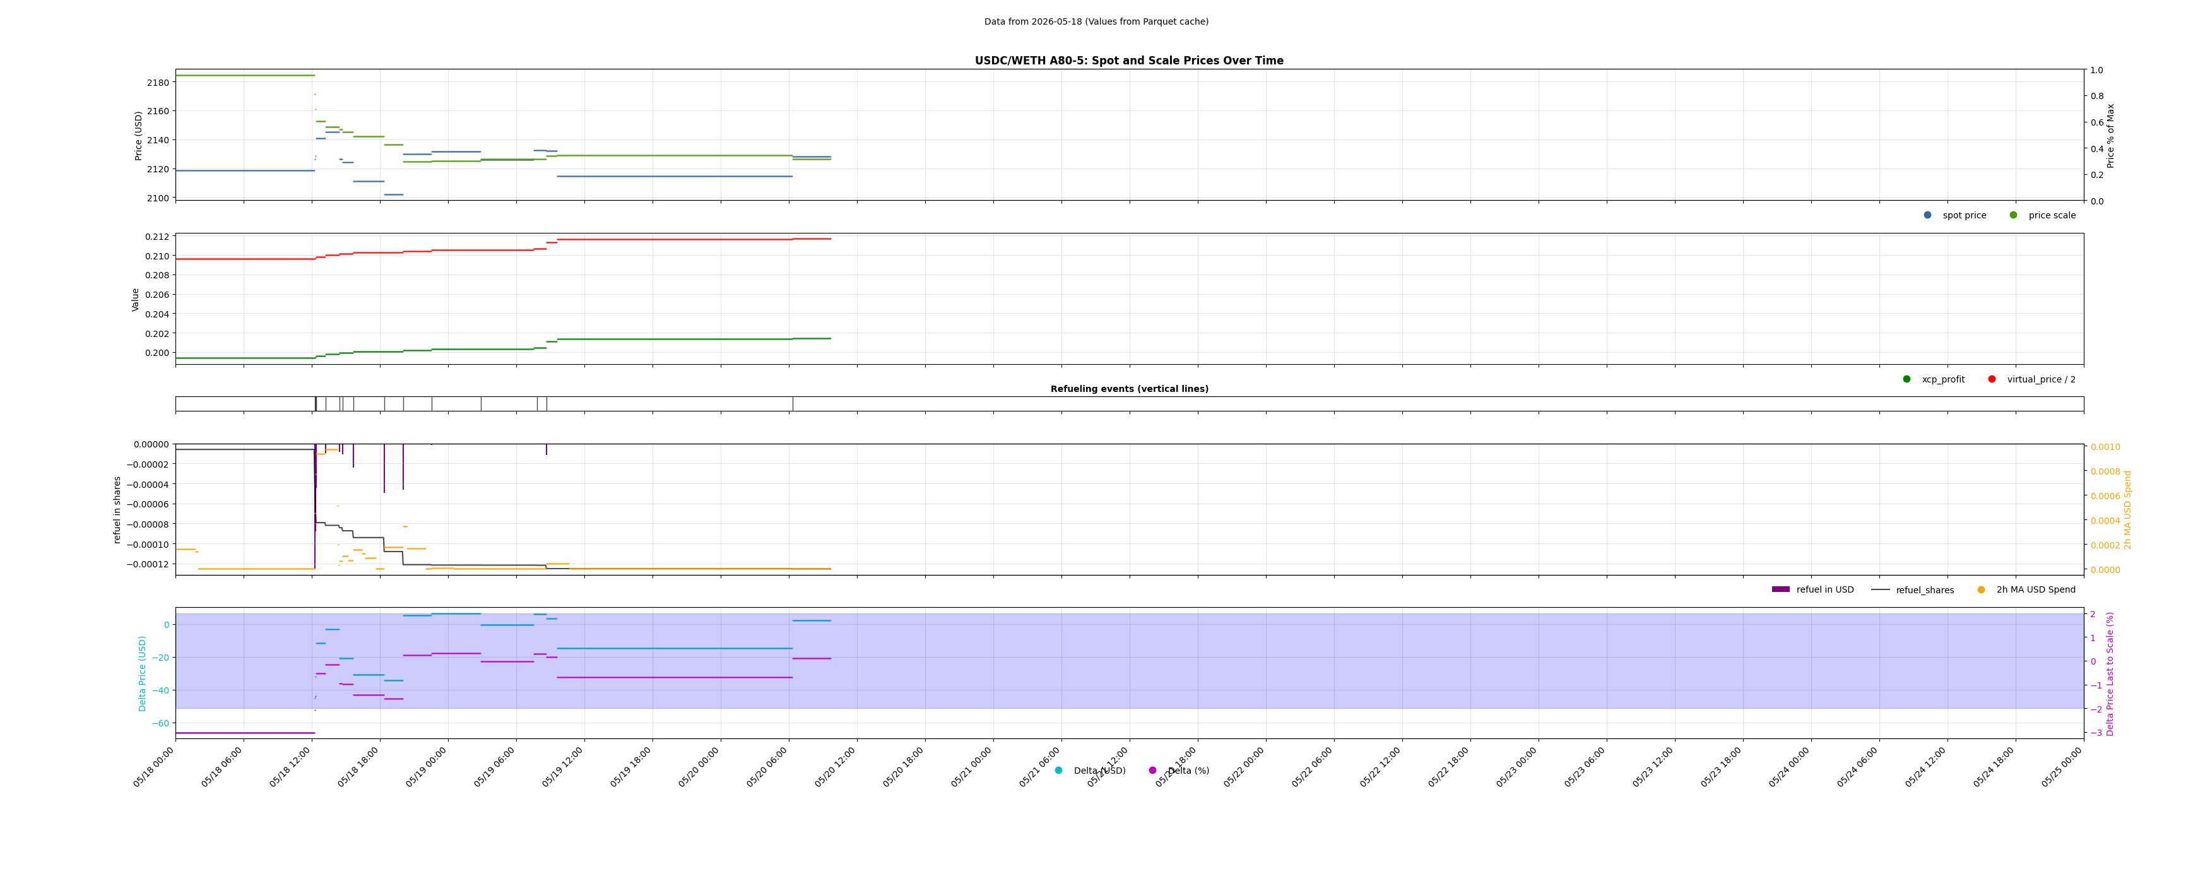The width and height of the screenshot is (2193, 869).
Task: Click the red virtual_price / 2 legend dot
Action: pos(1992,380)
